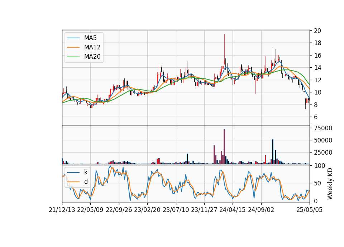Click the price axis value 10
Viewport: 344px width, 247px height.
click(x=317, y=92)
